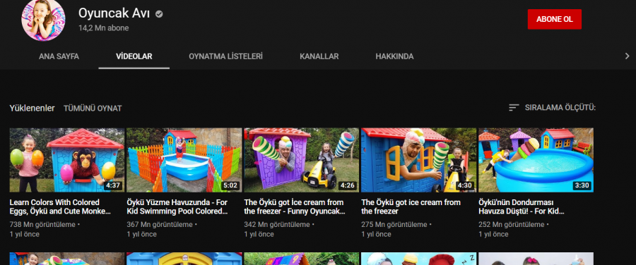636x265 pixels.
Task: Switch to the ANA SAYFA tab
Action: click(59, 56)
